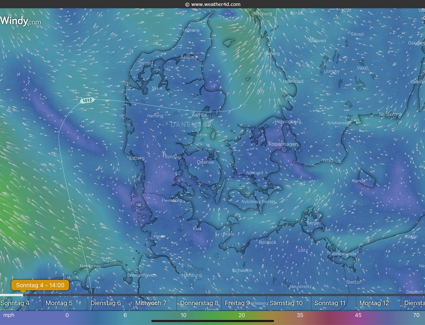Select Næstved on the map
Image resolution: width=425 pixels, height=325 pixels.
point(255,173)
